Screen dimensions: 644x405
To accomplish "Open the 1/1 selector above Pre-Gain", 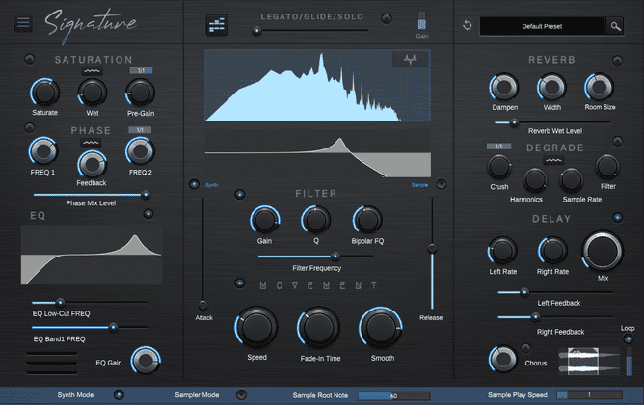I will tap(140, 72).
